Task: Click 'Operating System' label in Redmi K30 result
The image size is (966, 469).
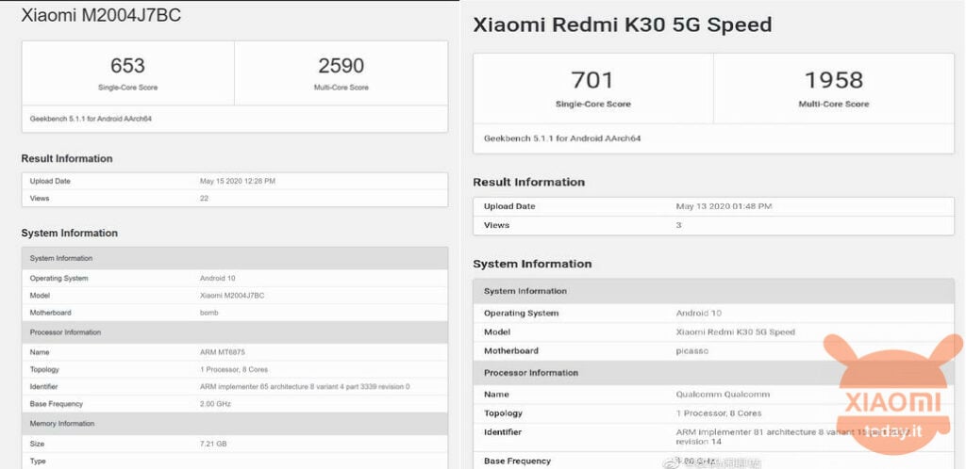Action: (521, 313)
